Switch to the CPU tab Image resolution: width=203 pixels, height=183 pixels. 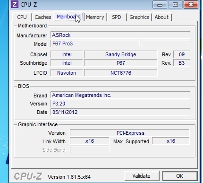point(22,17)
